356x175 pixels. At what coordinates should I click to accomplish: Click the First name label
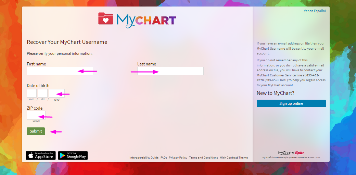(x=36, y=64)
